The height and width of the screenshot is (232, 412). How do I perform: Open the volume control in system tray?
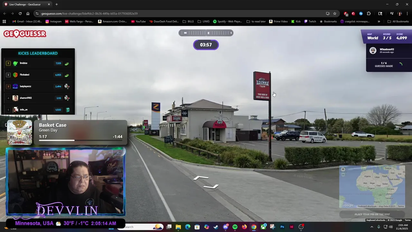pyautogui.click(x=390, y=227)
